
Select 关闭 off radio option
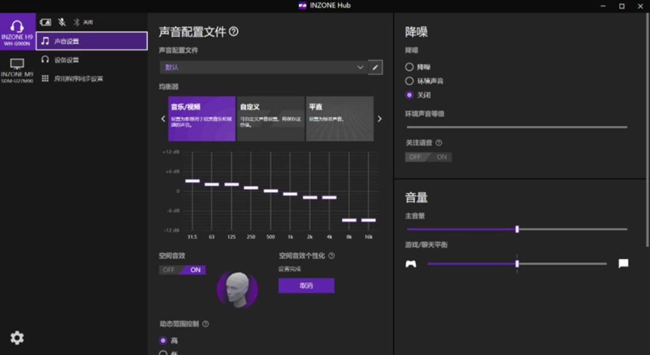409,95
